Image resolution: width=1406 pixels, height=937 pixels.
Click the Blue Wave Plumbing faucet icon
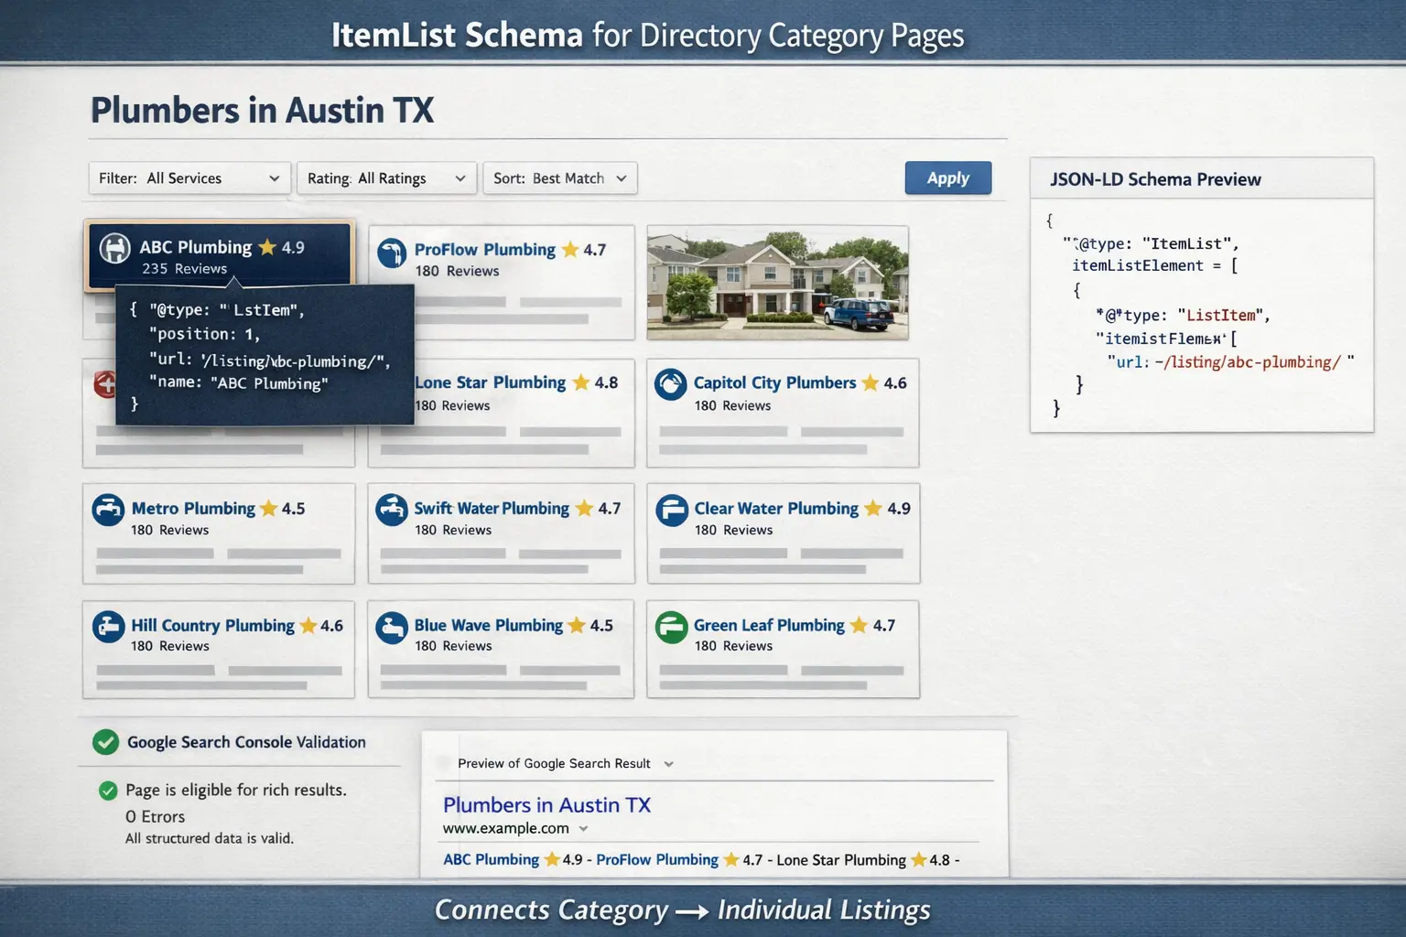(x=391, y=627)
